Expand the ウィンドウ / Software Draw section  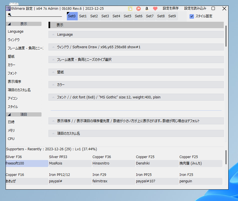pos(136,47)
